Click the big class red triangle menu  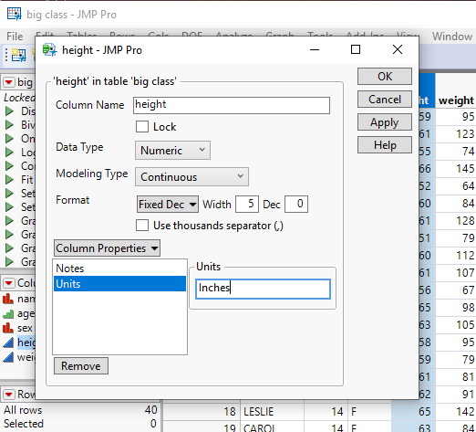click(9, 82)
